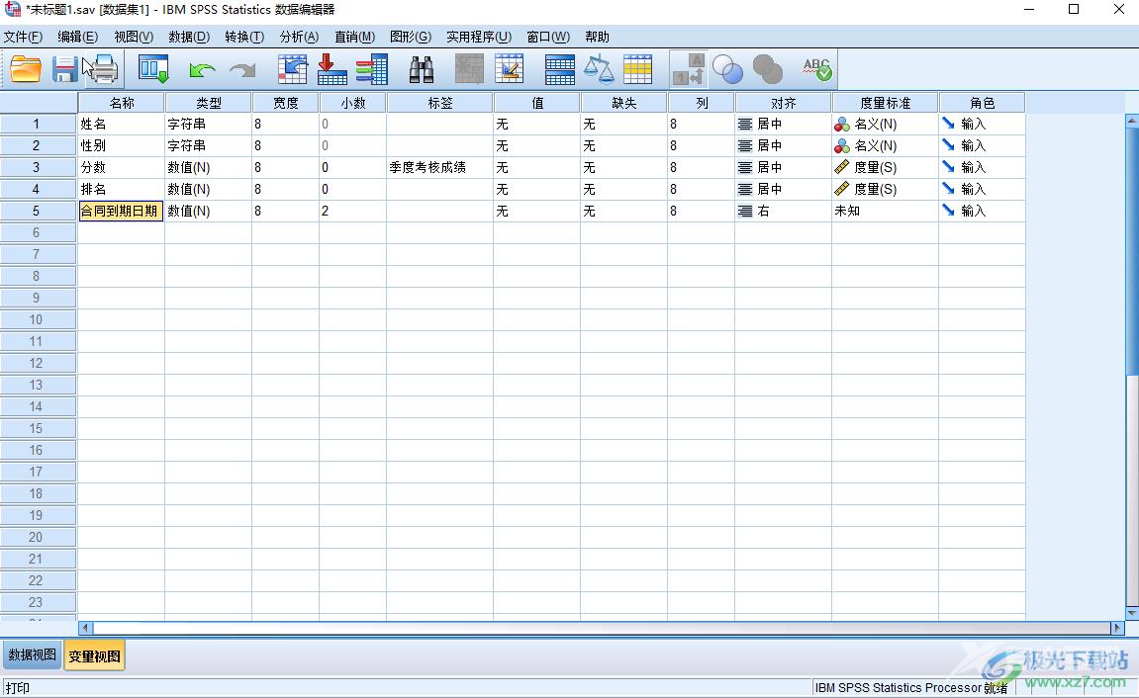Screen dimensions: 1139x698
Task: Click the nominal measure icon in row 性别
Action: click(x=842, y=146)
